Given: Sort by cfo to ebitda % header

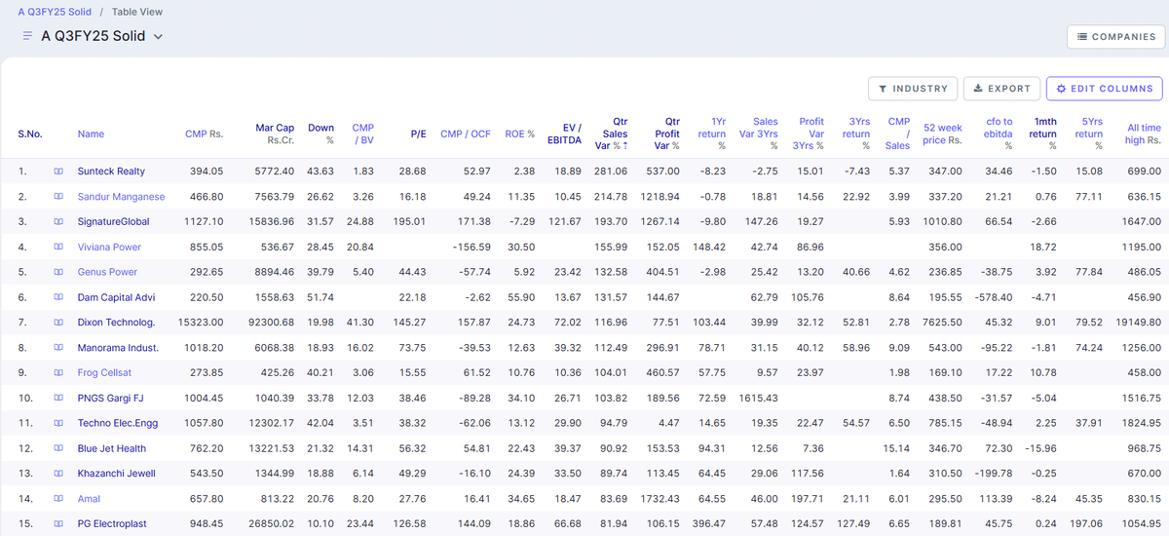Looking at the screenshot, I should [x=999, y=134].
